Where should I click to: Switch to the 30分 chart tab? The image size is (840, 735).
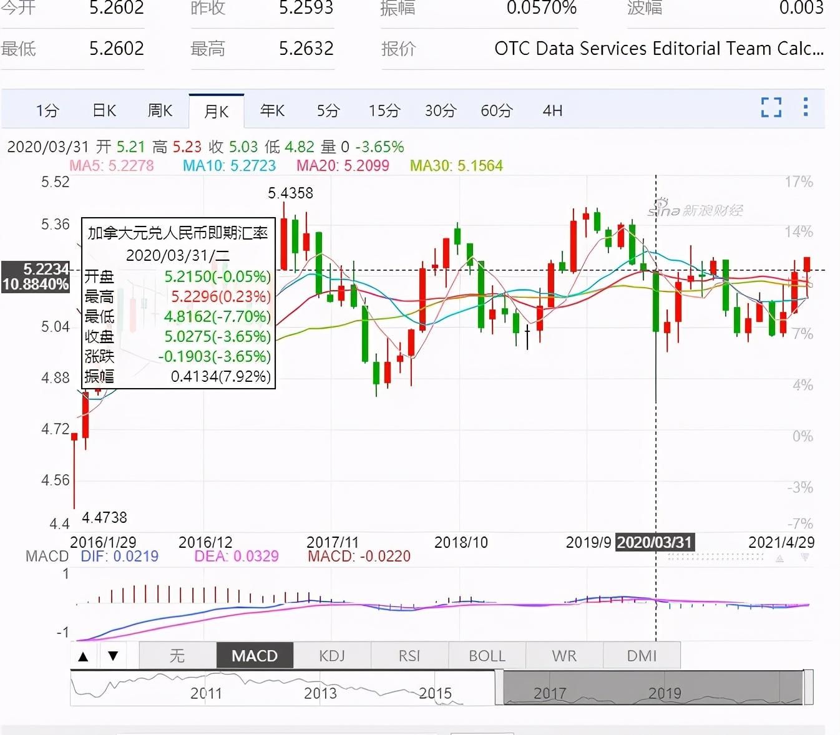[441, 110]
